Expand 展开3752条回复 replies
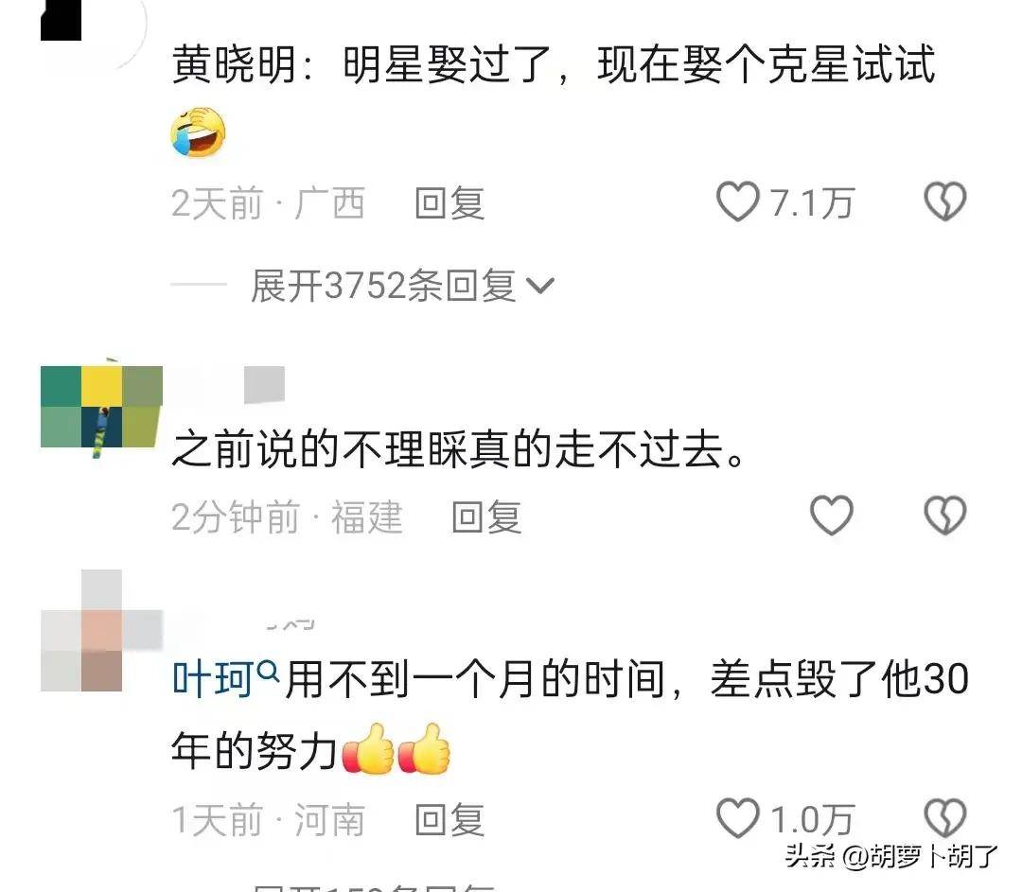Viewport: 1022px width, 892px height. 402,286
